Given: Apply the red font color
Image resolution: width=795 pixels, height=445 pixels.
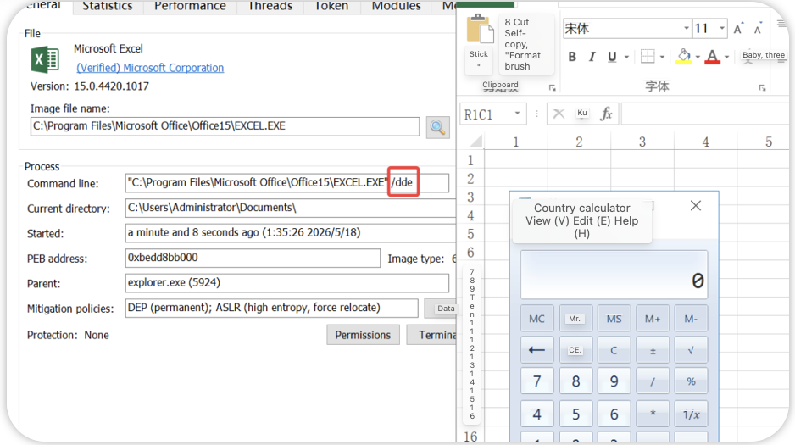Looking at the screenshot, I should click(712, 56).
